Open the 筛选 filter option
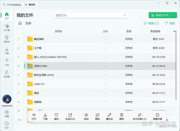 (170, 23)
